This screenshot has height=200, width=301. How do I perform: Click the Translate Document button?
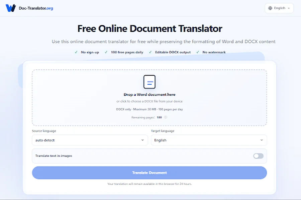tap(149, 173)
